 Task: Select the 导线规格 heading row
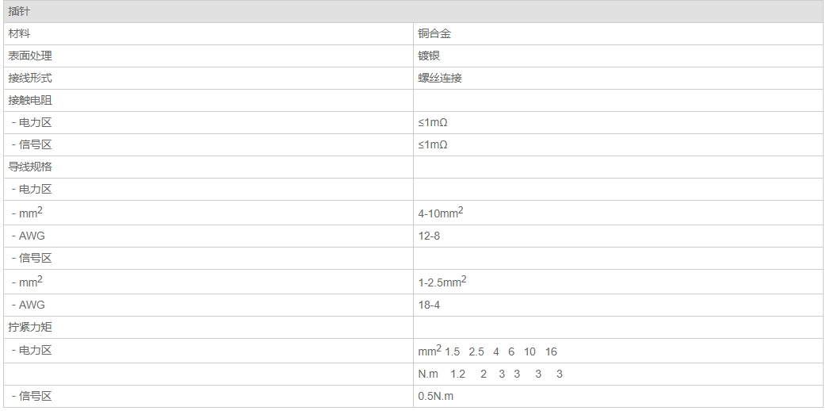tap(30, 167)
